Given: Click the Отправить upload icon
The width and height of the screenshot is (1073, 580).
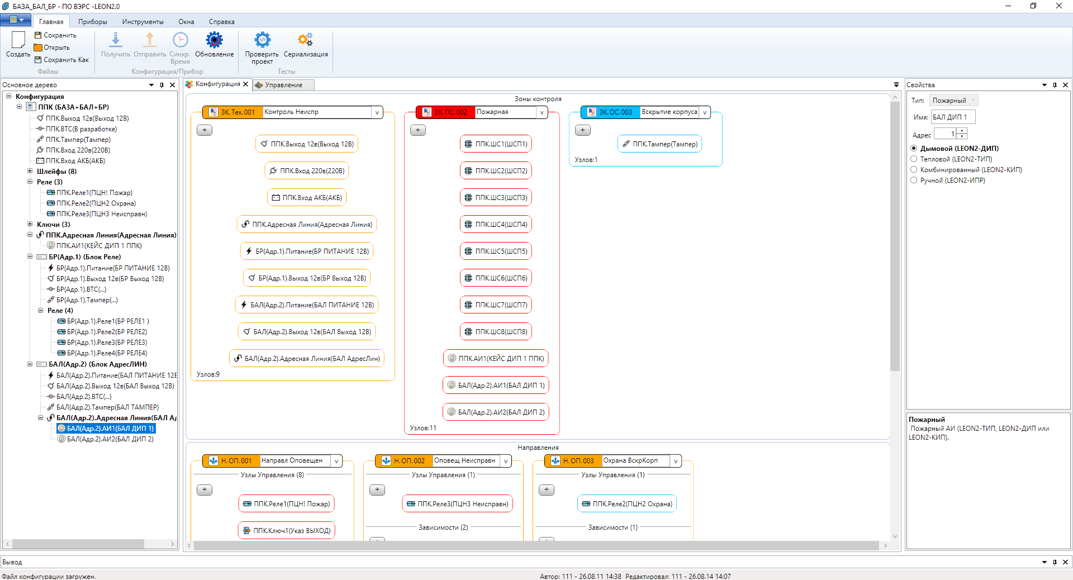Looking at the screenshot, I should point(149,40).
